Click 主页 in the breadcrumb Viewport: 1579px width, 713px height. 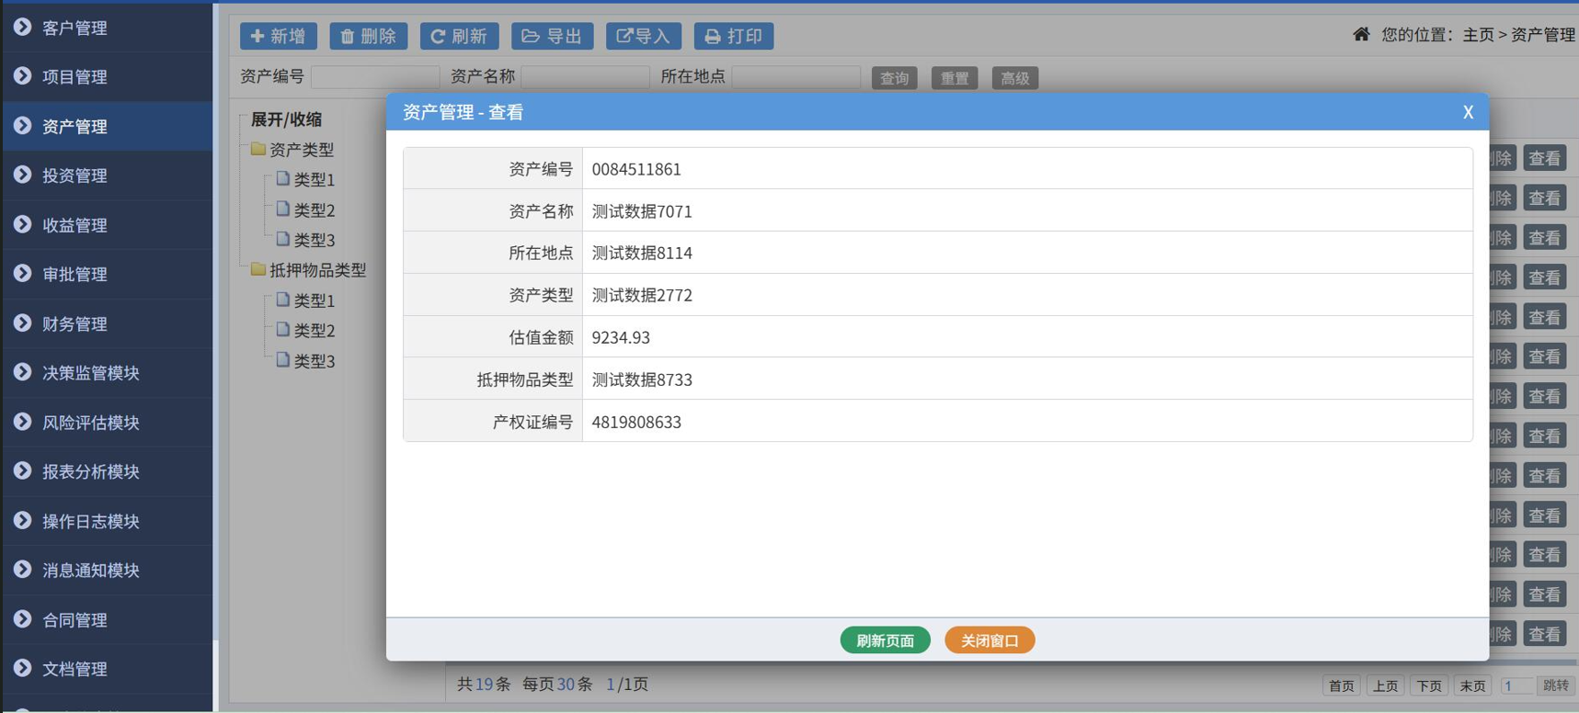(1478, 35)
